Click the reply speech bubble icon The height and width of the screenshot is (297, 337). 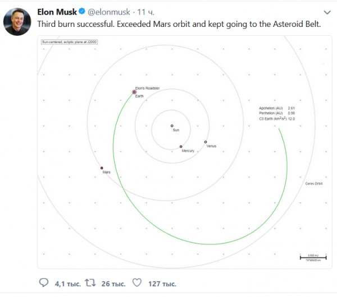pyautogui.click(x=43, y=283)
